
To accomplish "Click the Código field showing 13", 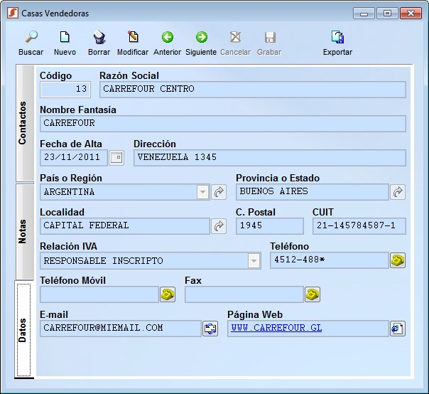I will point(65,90).
